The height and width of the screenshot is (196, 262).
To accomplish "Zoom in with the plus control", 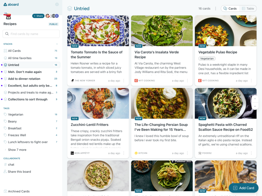I will (255, 99).
